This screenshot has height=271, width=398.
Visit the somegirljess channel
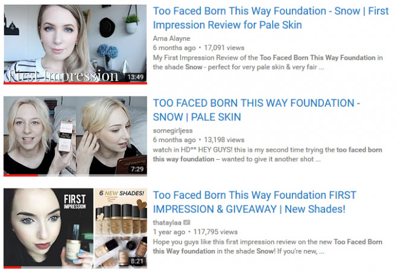(172, 131)
